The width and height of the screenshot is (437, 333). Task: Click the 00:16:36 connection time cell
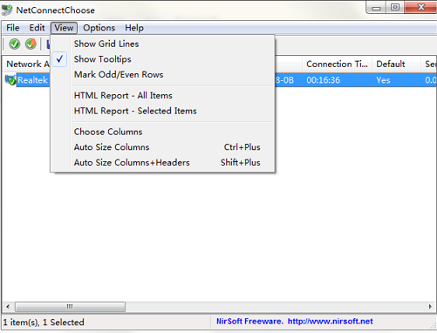tap(323, 80)
